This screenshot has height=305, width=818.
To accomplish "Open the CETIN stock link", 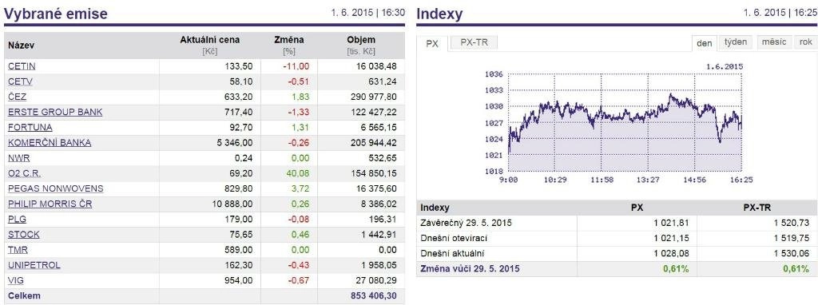I will click(x=22, y=66).
